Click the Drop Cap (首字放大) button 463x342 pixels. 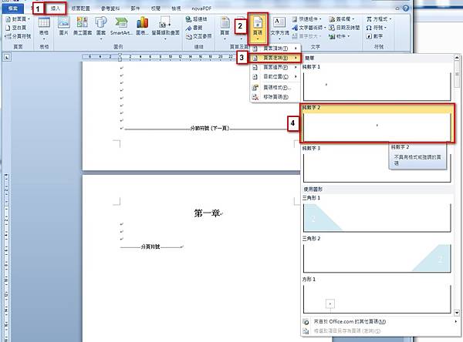pyautogui.click(x=306, y=36)
